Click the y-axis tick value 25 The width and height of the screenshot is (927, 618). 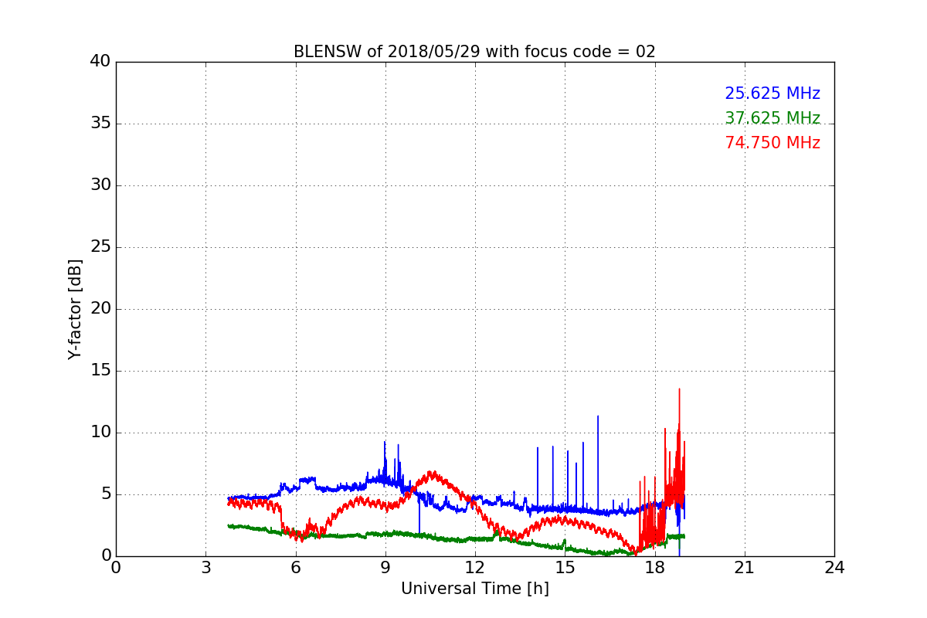click(100, 247)
